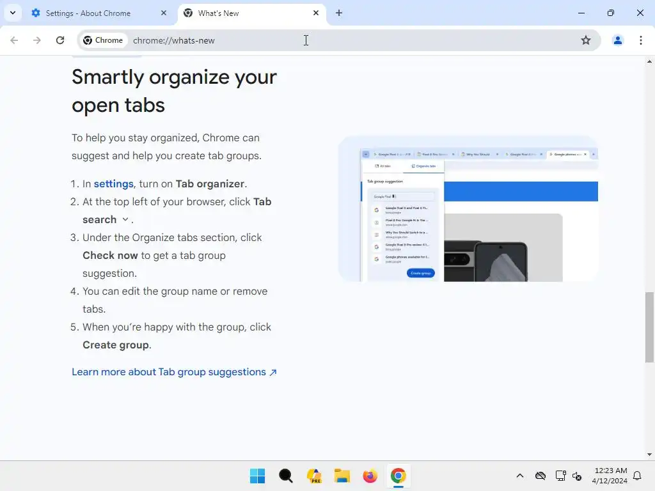The height and width of the screenshot is (491, 655).
Task: Go back to previous page
Action: coord(14,40)
